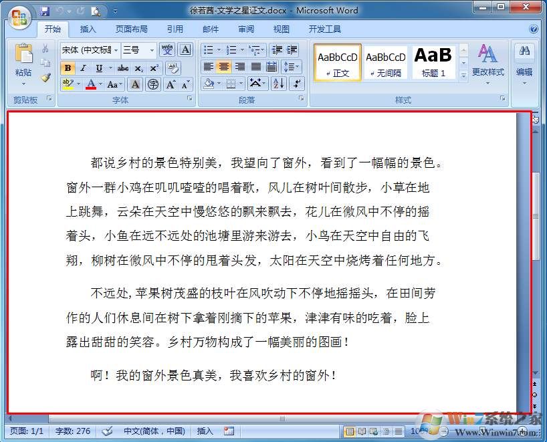Apply character border icon
The height and width of the screenshot is (442, 547).
[185, 49]
